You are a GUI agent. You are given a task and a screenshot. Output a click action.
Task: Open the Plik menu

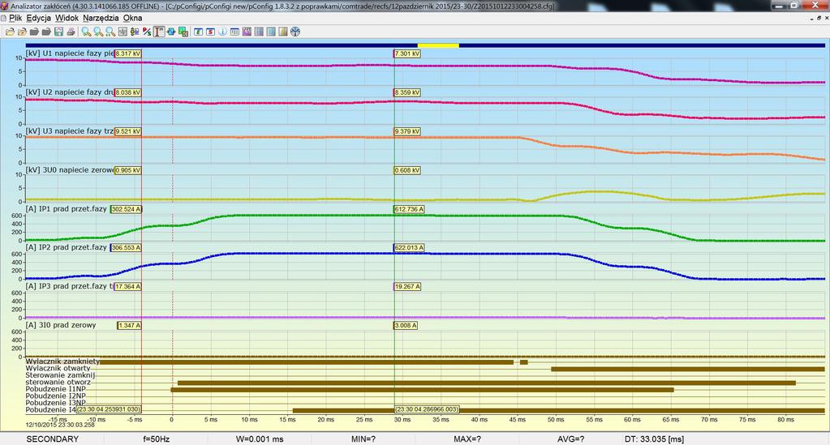click(x=15, y=18)
